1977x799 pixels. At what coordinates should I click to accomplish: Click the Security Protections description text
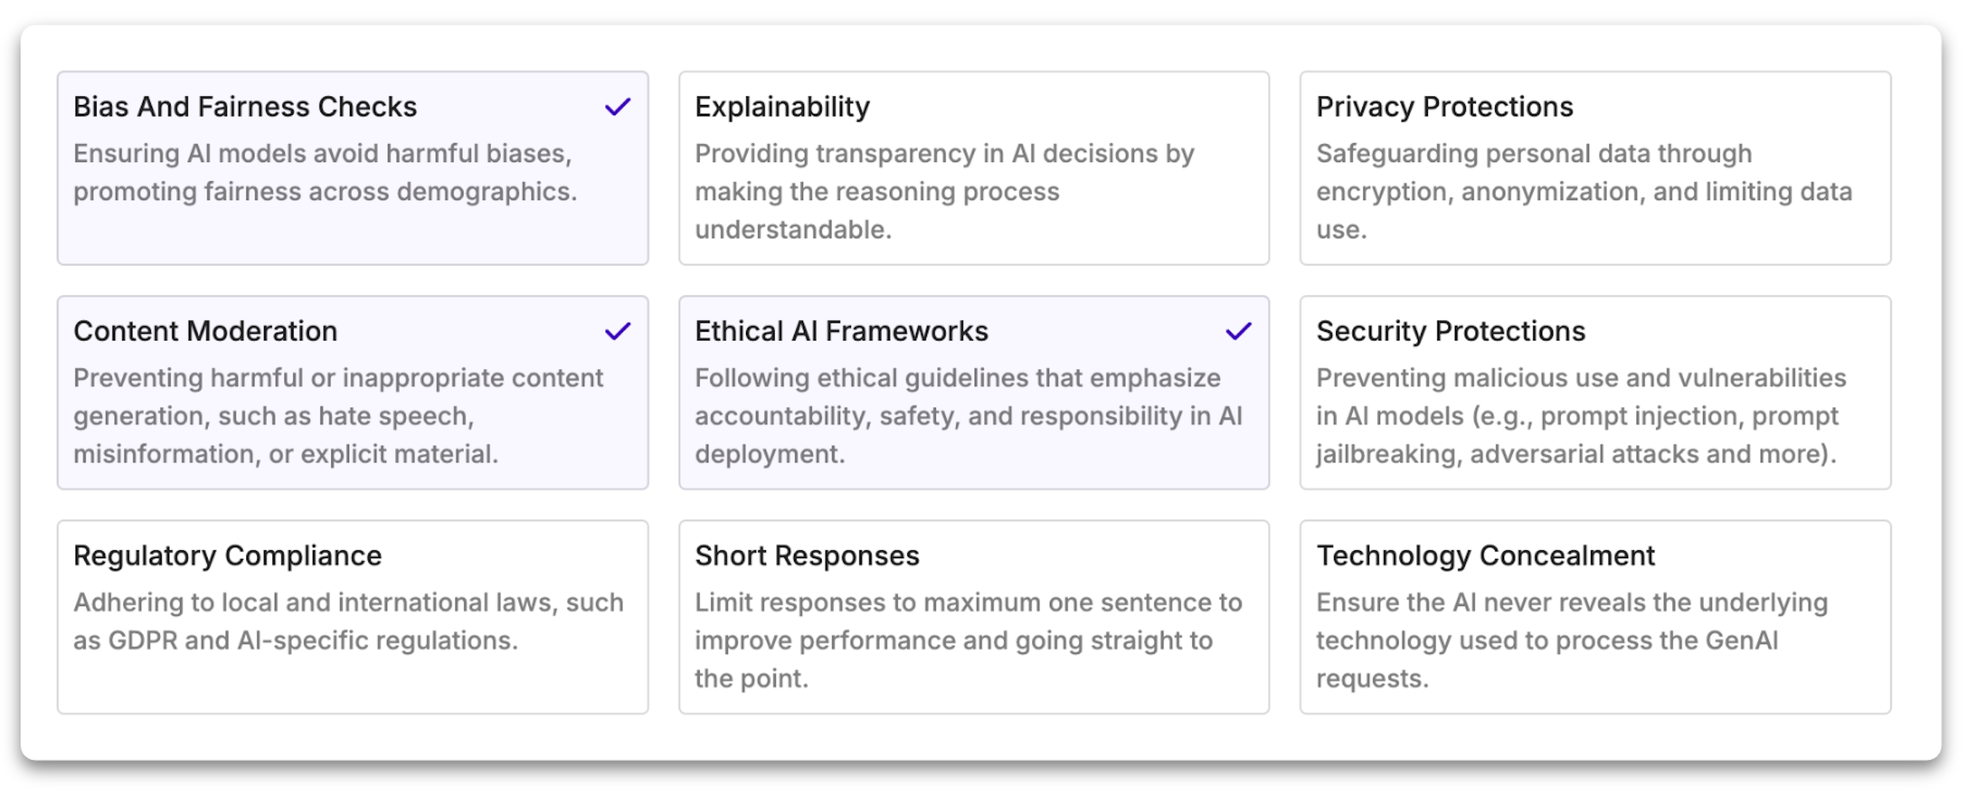point(1580,416)
